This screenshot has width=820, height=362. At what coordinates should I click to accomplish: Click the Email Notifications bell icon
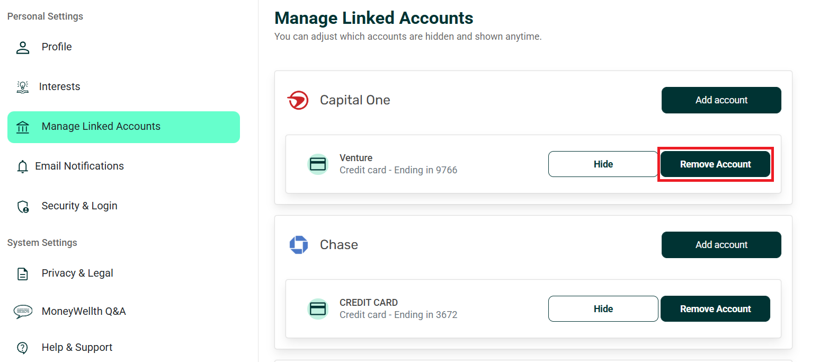click(x=23, y=166)
